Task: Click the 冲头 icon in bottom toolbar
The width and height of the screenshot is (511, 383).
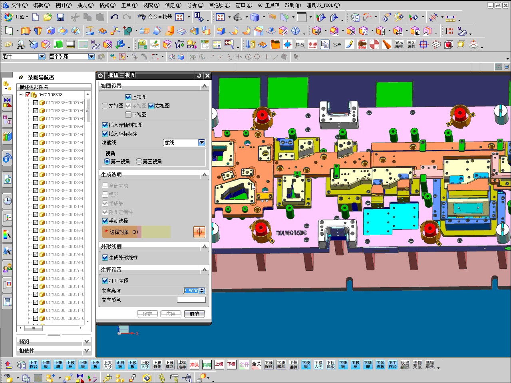Action: click(x=195, y=365)
